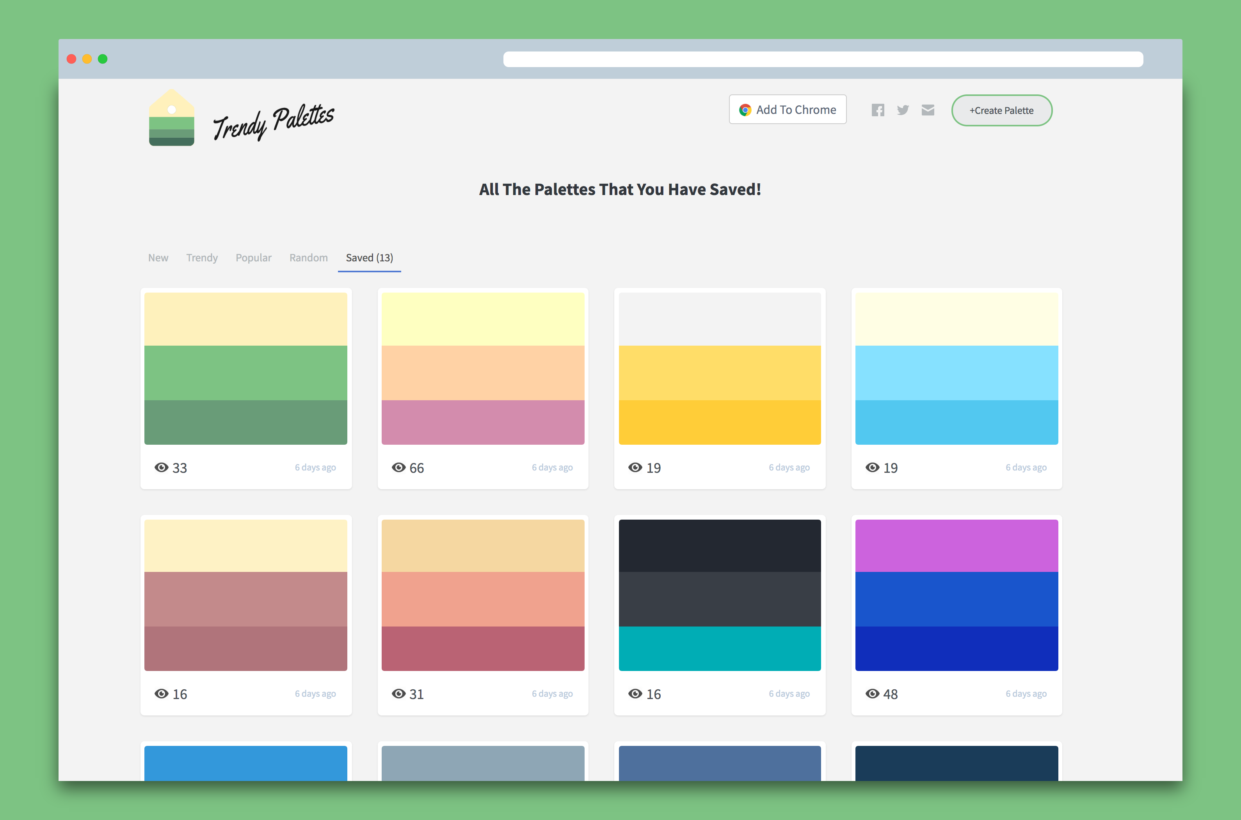This screenshot has height=820, width=1241.
Task: Open the New palettes section
Action: (158, 257)
